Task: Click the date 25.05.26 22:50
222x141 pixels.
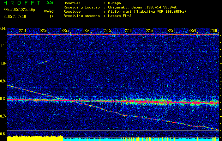Action: (x=15, y=17)
